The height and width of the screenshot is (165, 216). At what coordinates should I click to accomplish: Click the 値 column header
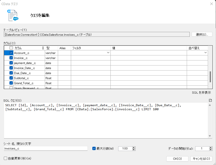[149, 48]
